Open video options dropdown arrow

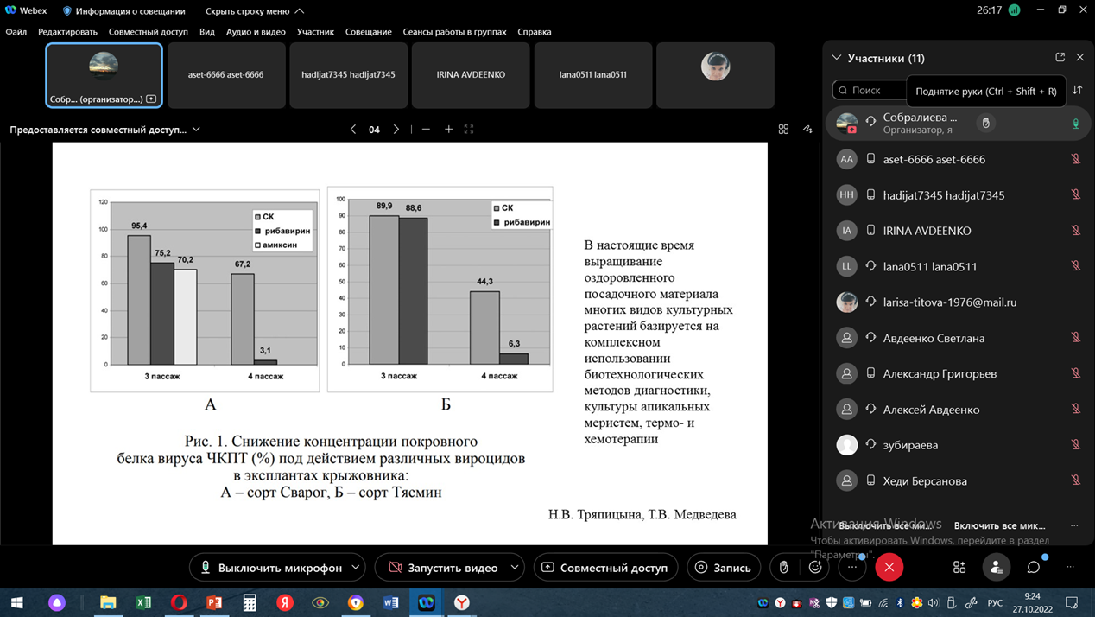[515, 568]
